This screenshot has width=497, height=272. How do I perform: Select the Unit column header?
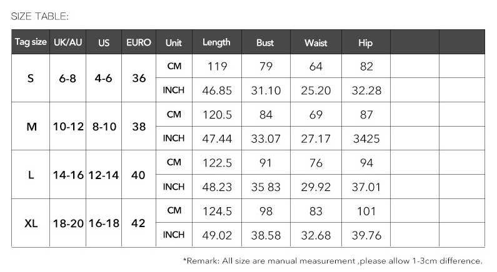click(x=174, y=43)
